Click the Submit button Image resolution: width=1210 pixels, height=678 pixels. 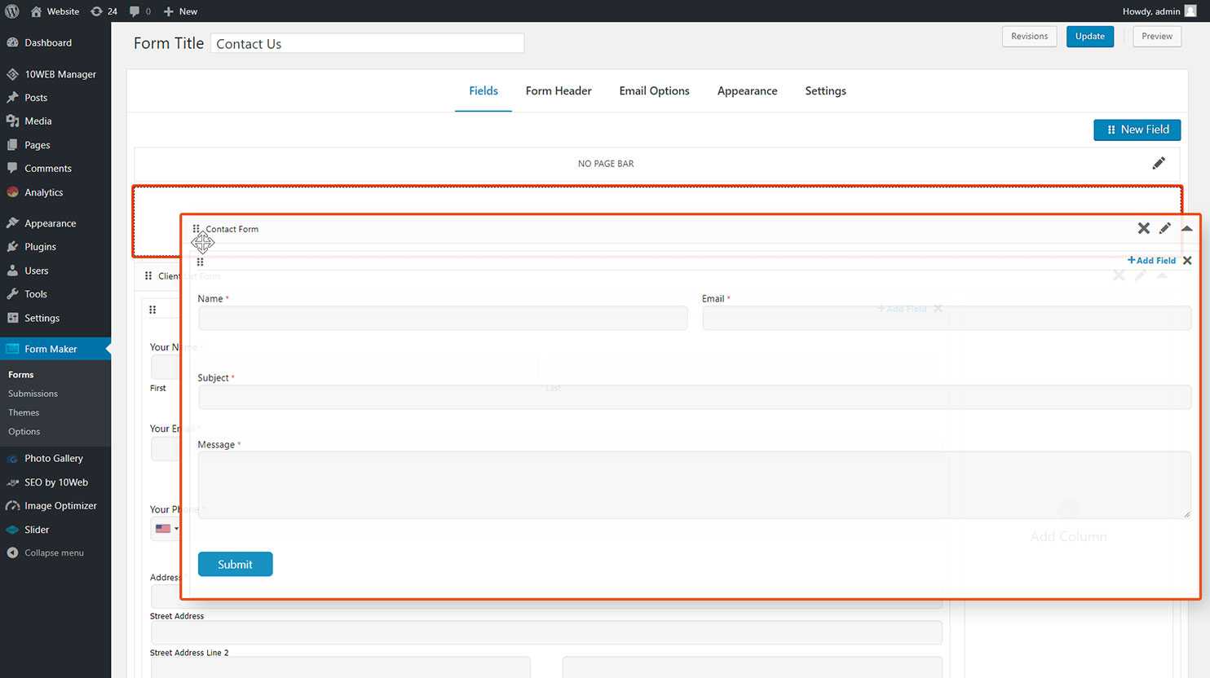click(235, 564)
